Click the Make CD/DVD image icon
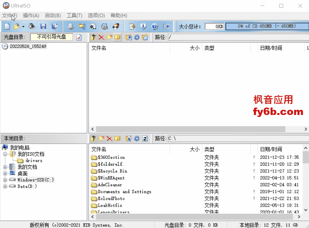309x228 pixels. pyautogui.click(x=70, y=26)
